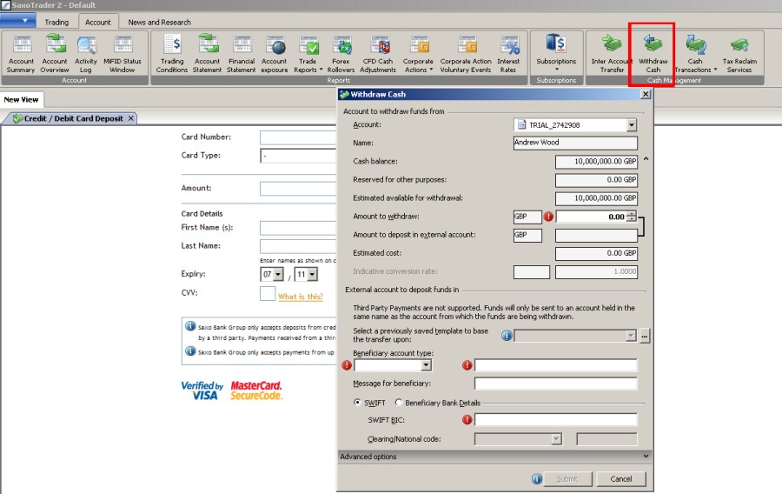Open Corporate Actions menu
The image size is (782, 494).
[418, 55]
